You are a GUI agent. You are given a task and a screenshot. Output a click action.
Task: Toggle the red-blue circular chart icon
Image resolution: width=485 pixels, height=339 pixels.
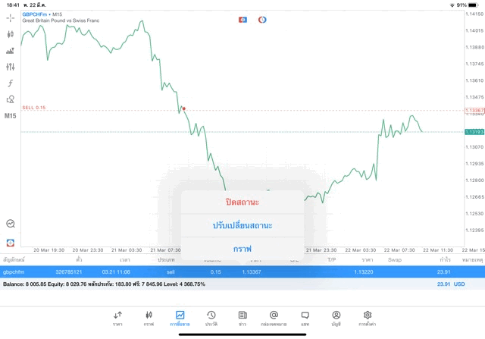[x=262, y=20]
